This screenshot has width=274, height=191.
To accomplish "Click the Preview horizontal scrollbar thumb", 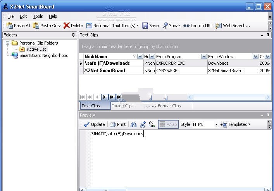I will coord(107,190).
